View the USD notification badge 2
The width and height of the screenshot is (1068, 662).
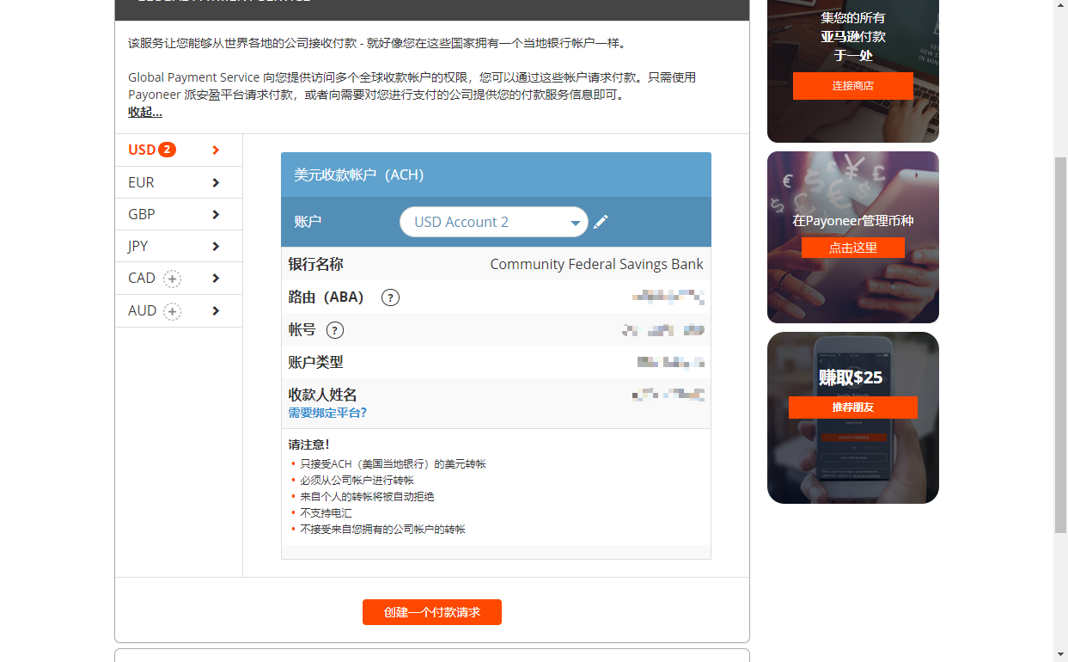point(167,150)
